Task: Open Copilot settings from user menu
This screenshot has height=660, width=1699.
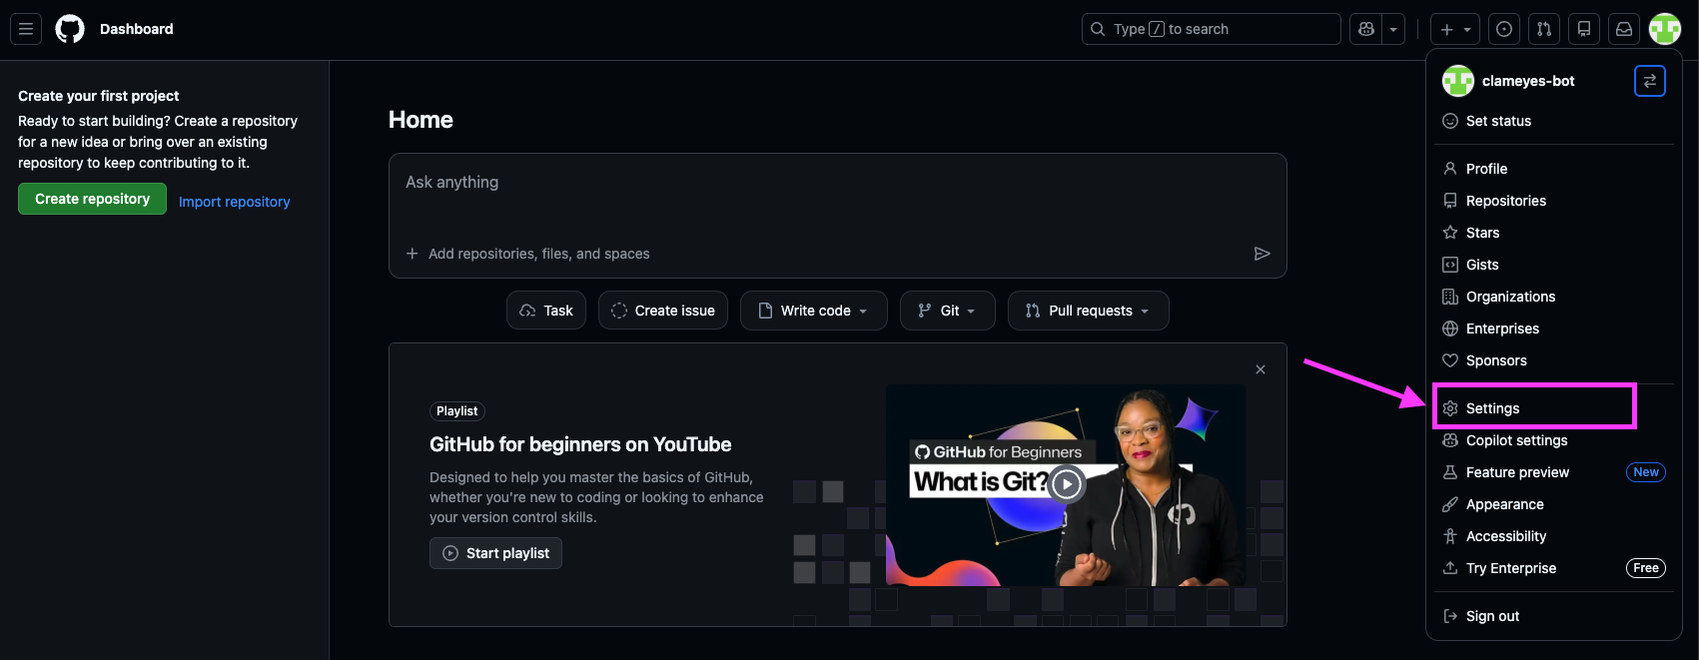Action: (1553, 440)
